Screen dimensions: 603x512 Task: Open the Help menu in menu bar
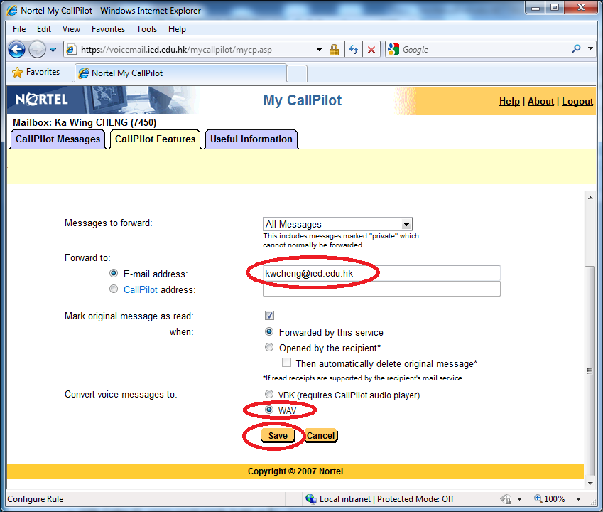tap(177, 29)
